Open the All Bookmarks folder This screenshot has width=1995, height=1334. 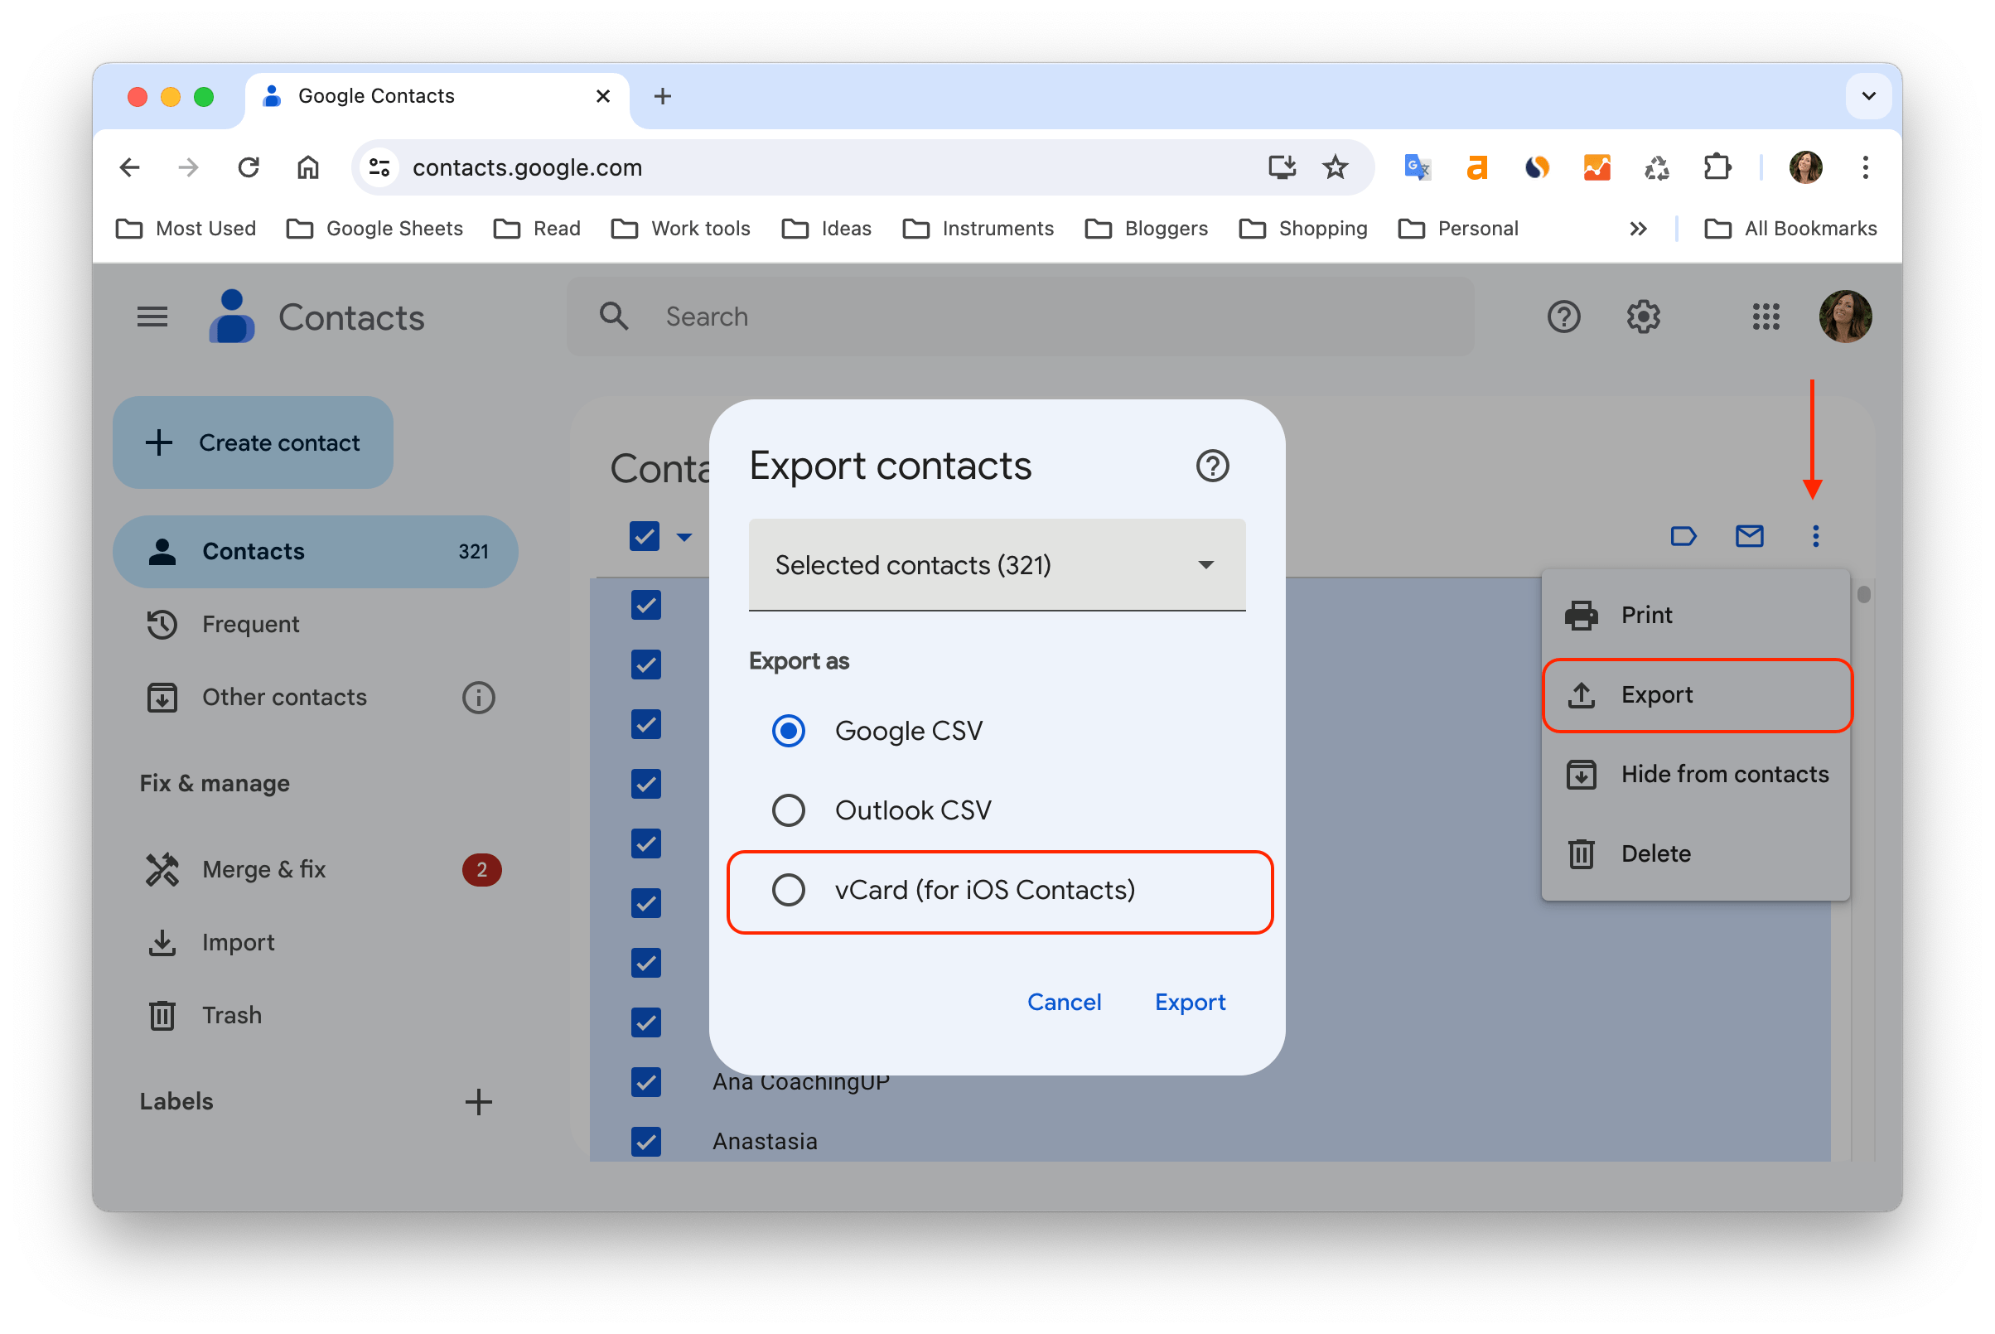click(1790, 229)
